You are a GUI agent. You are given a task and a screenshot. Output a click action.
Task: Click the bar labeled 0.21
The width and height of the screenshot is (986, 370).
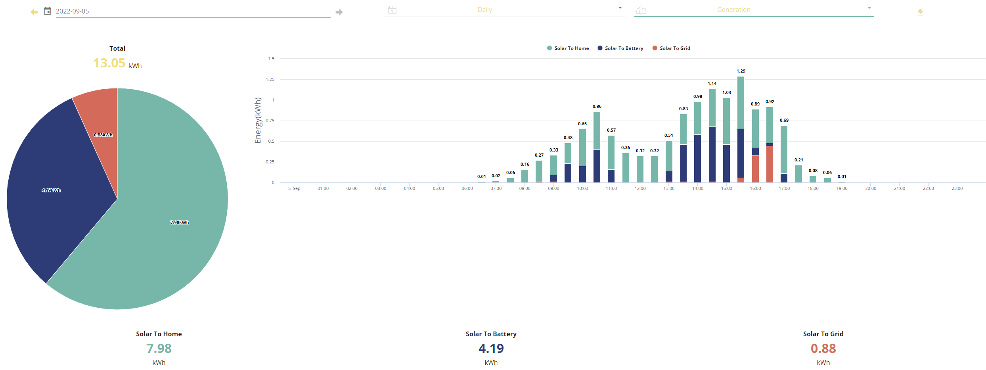click(x=798, y=174)
